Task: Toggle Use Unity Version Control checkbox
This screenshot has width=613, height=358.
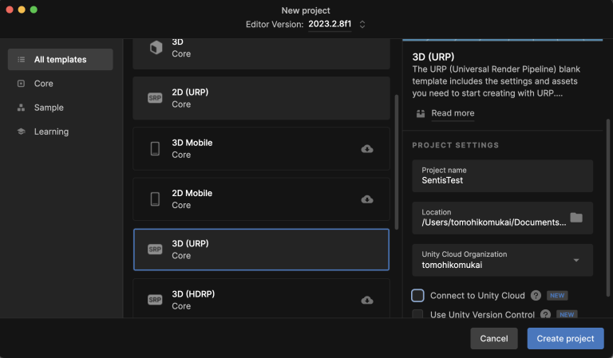Action: [417, 315]
